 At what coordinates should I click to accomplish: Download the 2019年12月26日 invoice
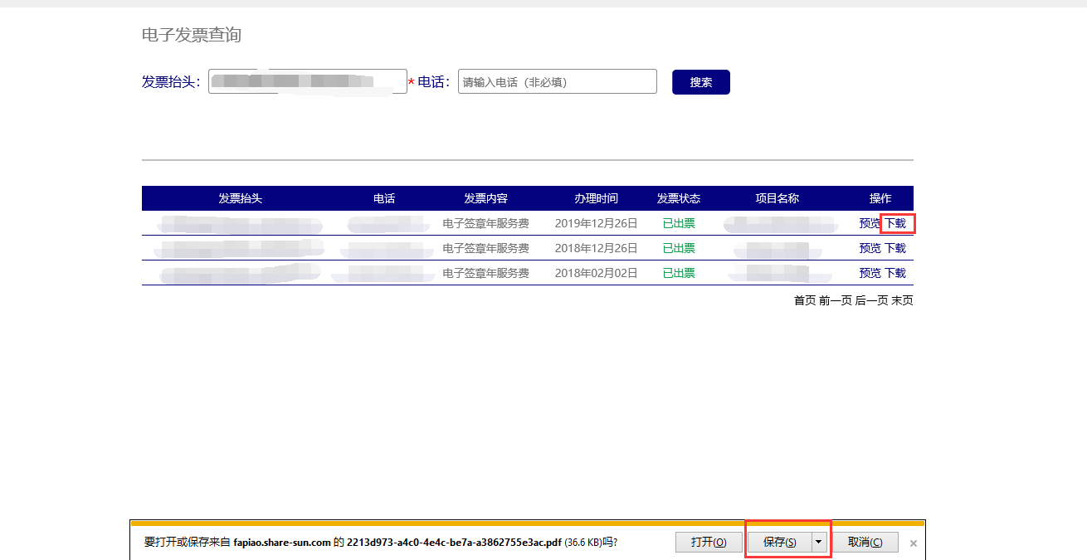pos(896,223)
